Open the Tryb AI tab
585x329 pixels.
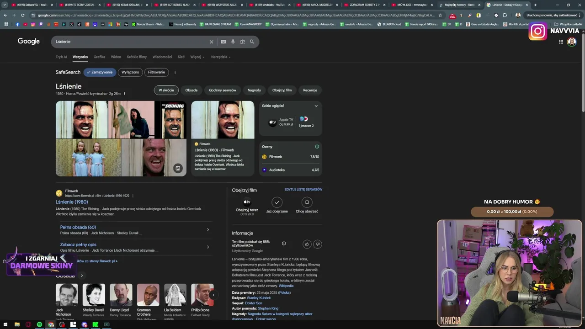61,57
